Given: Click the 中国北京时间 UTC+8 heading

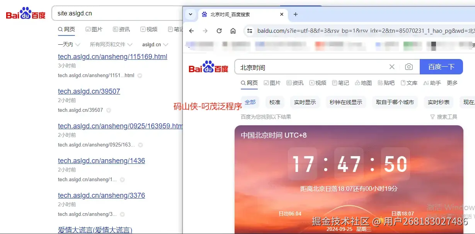Looking at the screenshot, I should coord(274,135).
